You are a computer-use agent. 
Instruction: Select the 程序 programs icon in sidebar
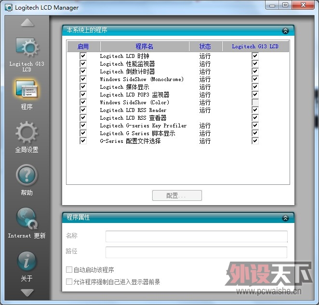(27, 89)
